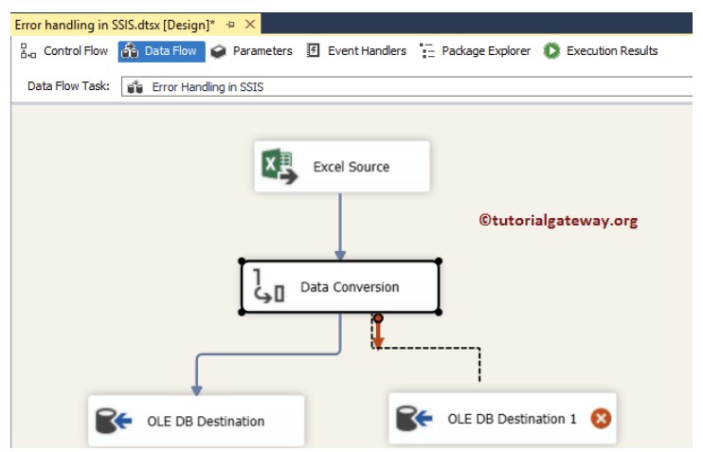Viewport: 703px width, 452px height.
Task: Select the OLE DB Destination 1 component
Action: pos(502,419)
